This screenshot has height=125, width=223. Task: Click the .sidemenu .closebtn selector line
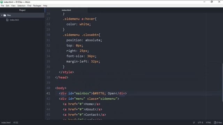(x=82, y=35)
